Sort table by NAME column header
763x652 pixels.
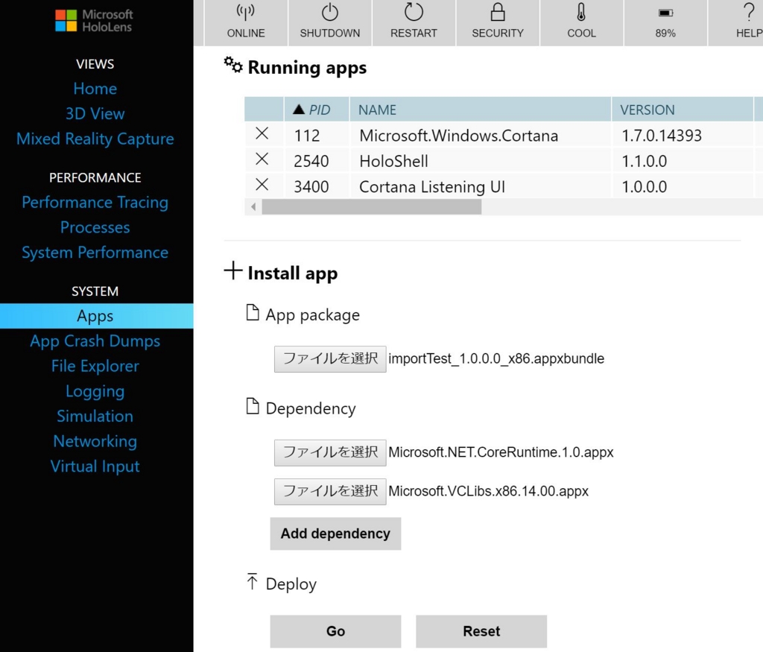(481, 110)
